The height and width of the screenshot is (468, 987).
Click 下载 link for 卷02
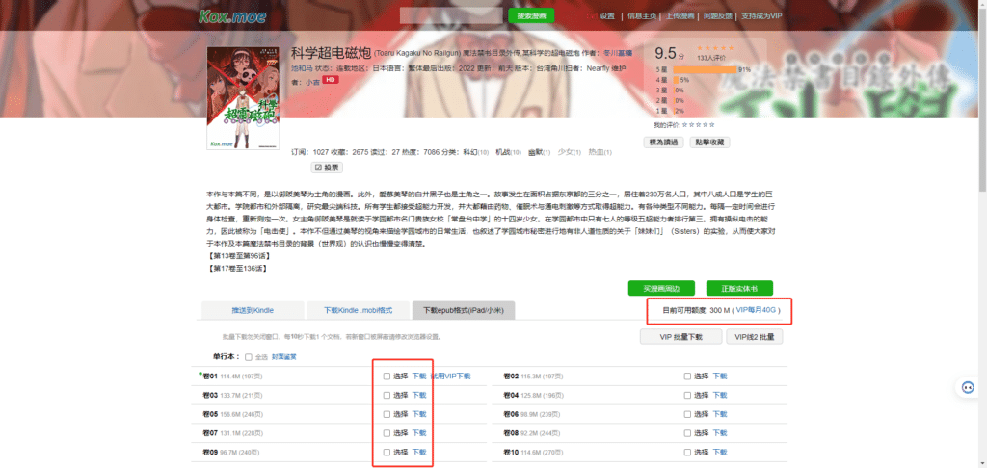719,377
